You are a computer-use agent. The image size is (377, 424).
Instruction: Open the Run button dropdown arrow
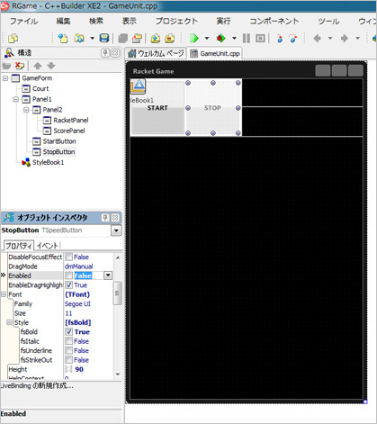pyautogui.click(x=207, y=39)
